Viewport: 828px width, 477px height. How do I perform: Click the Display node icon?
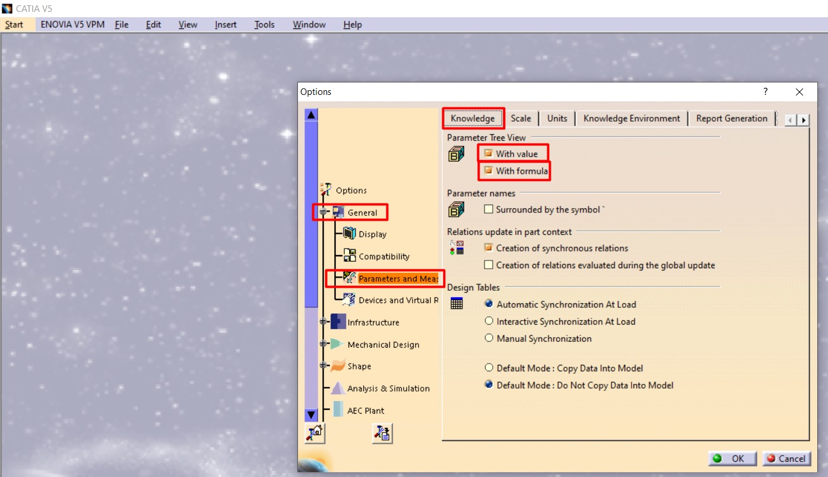[350, 234]
